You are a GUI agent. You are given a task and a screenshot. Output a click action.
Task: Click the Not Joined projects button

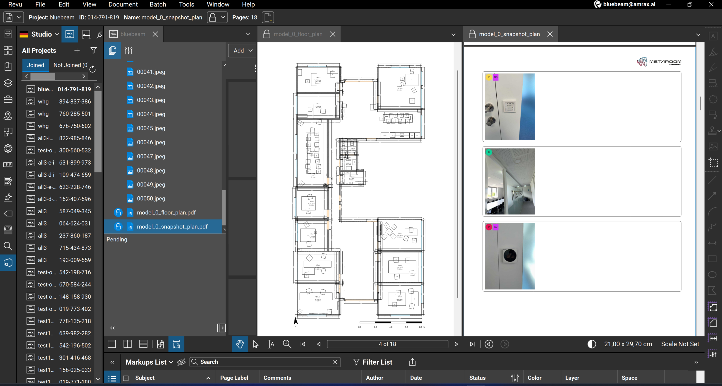point(71,65)
